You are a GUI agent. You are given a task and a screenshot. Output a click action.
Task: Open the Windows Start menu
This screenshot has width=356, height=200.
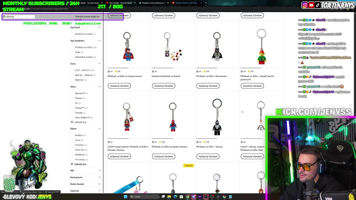pyautogui.click(x=125, y=197)
